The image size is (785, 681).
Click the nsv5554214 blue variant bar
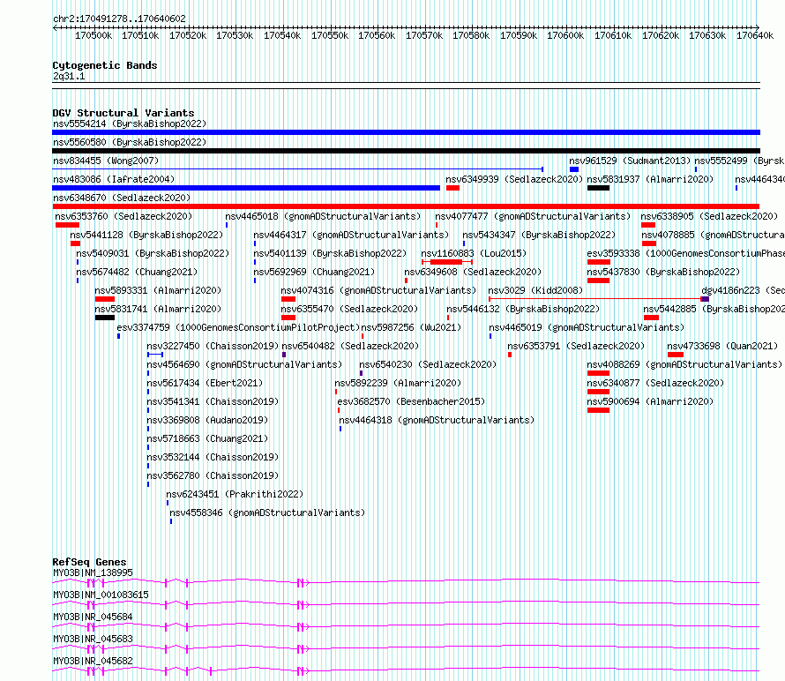(x=406, y=132)
